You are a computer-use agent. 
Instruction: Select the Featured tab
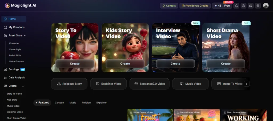pos(42,103)
